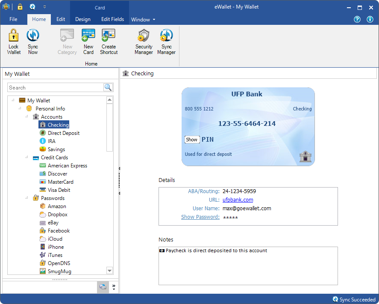379x304 pixels.
Task: Select the MasterCard entry
Action: [56, 182]
